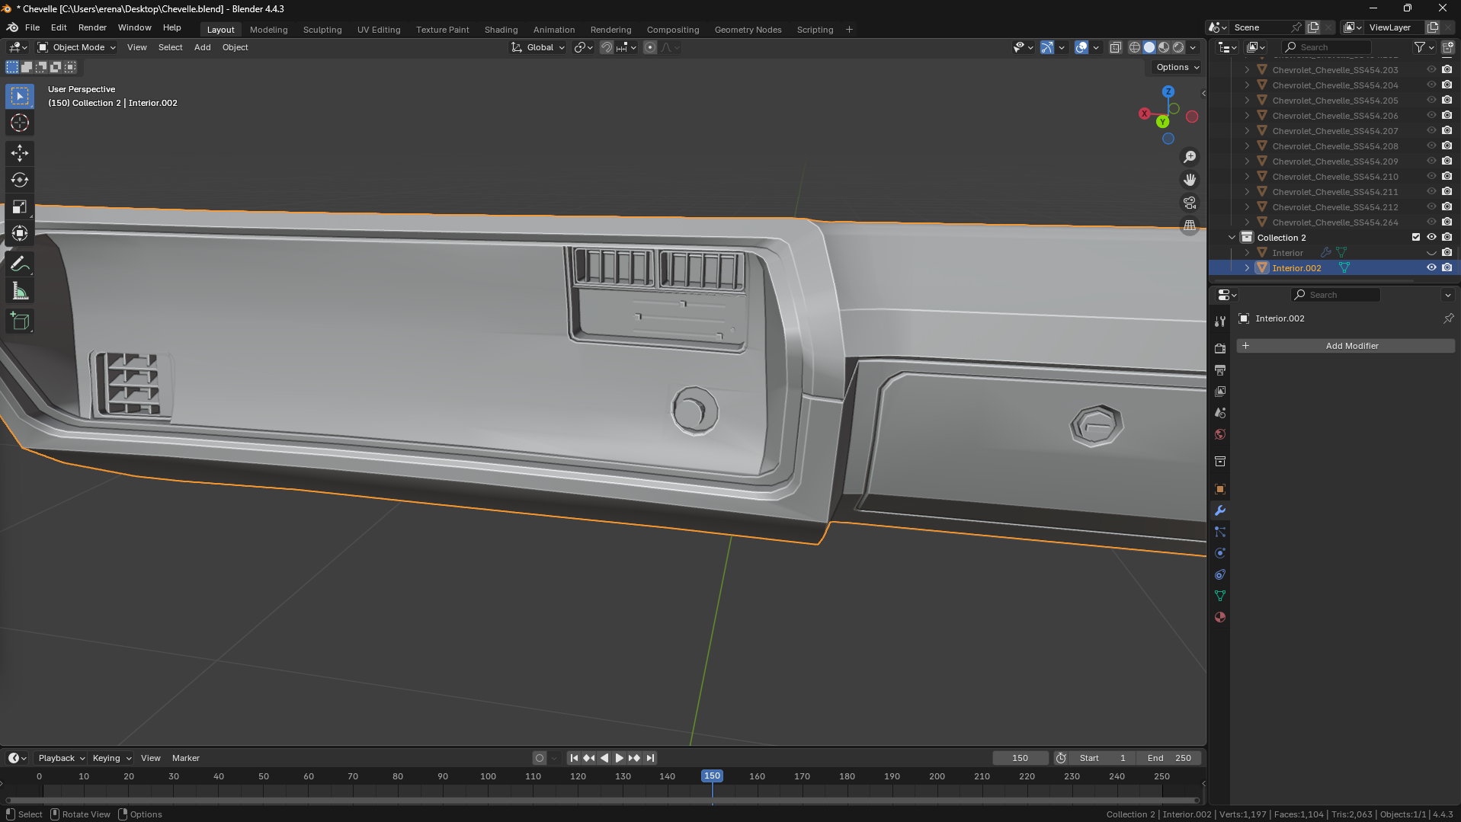The image size is (1461, 822).
Task: Hide Interior.002 in the viewport
Action: pyautogui.click(x=1431, y=267)
